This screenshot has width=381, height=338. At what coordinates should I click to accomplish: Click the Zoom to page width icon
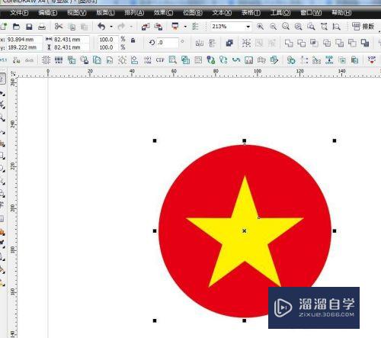click(324, 27)
